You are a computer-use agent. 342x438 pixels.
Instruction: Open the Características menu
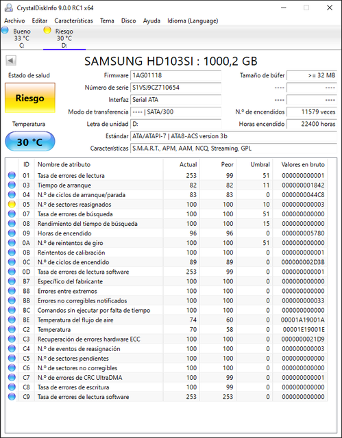click(x=73, y=21)
